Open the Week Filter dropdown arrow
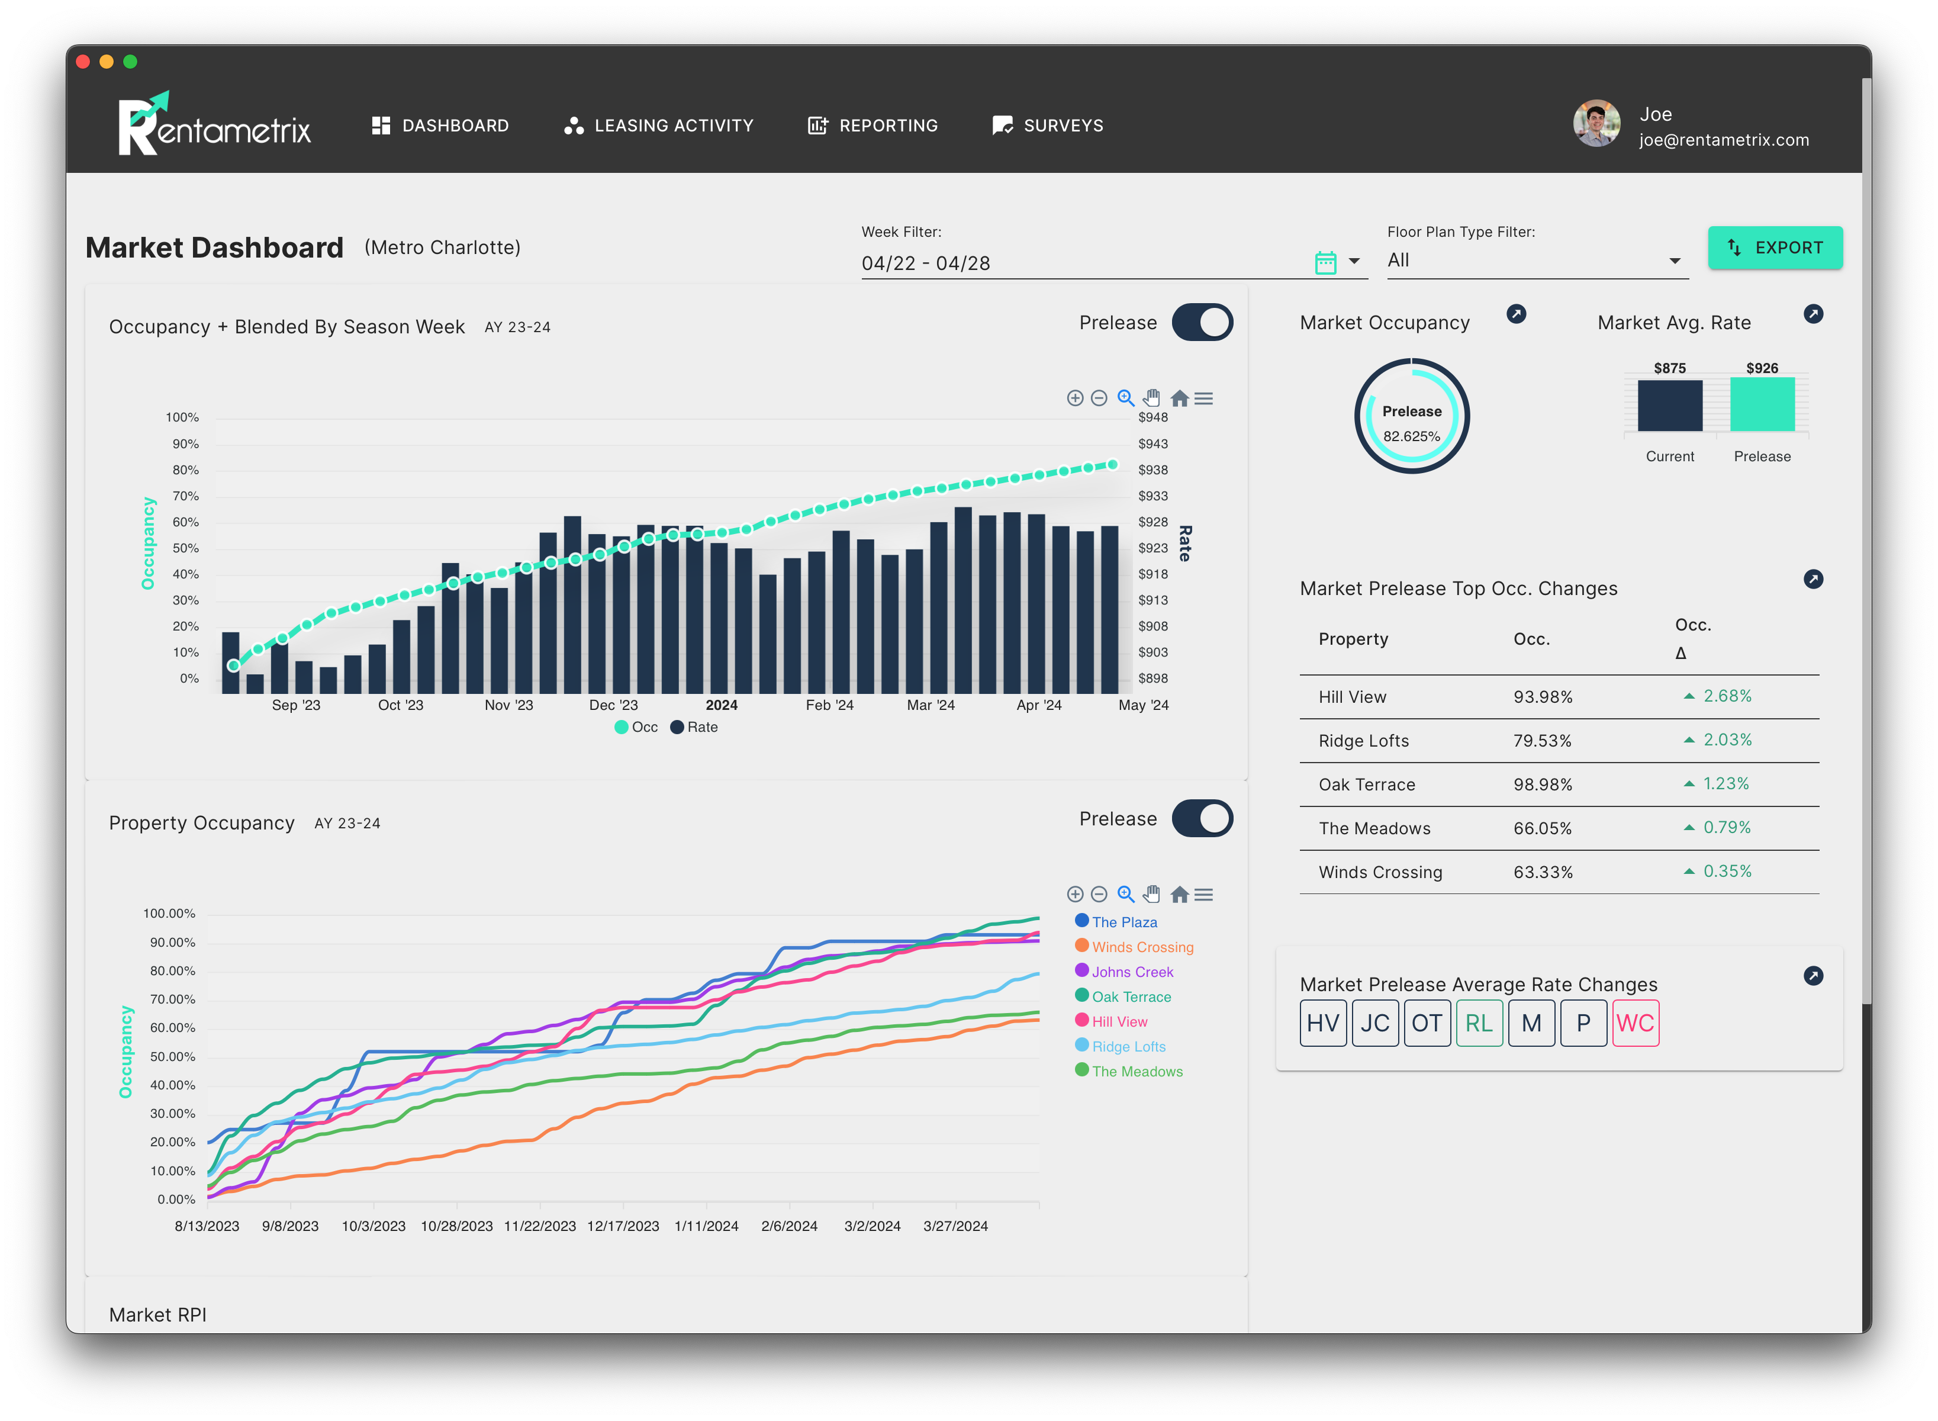Viewport: 1938px width, 1421px height. (x=1354, y=261)
